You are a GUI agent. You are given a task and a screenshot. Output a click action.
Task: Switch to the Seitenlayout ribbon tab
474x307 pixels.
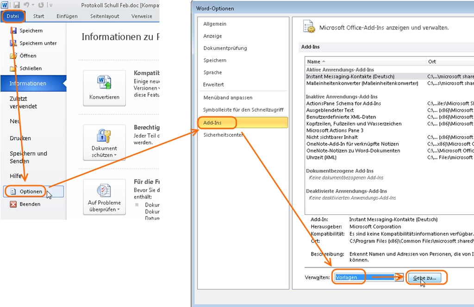pos(104,16)
